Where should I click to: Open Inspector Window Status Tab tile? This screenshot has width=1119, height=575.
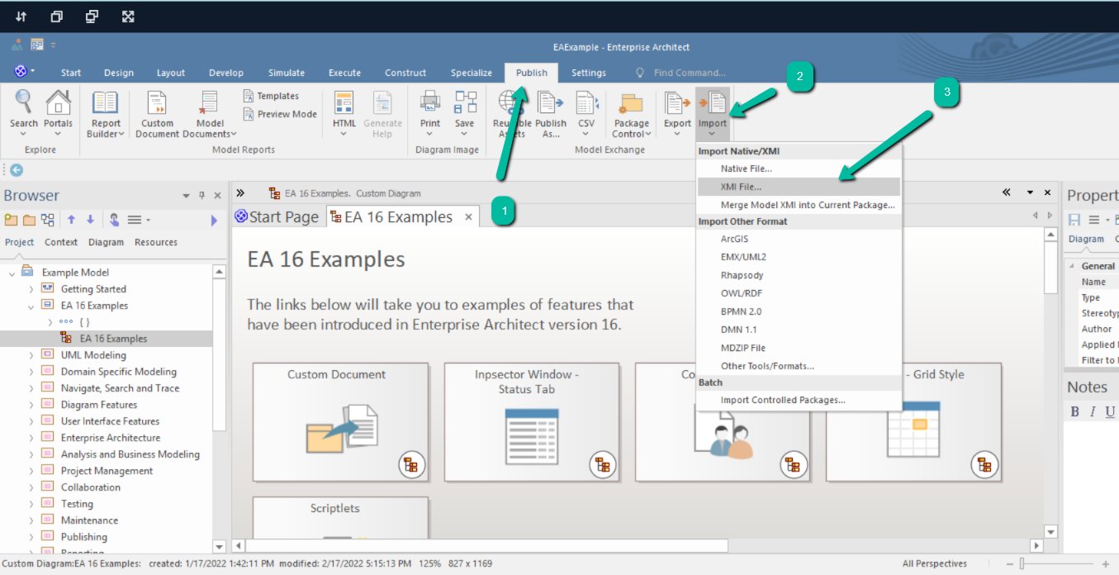tap(531, 421)
